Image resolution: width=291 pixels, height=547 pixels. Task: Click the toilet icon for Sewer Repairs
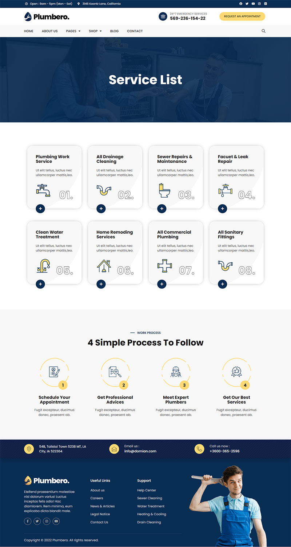[x=164, y=190]
